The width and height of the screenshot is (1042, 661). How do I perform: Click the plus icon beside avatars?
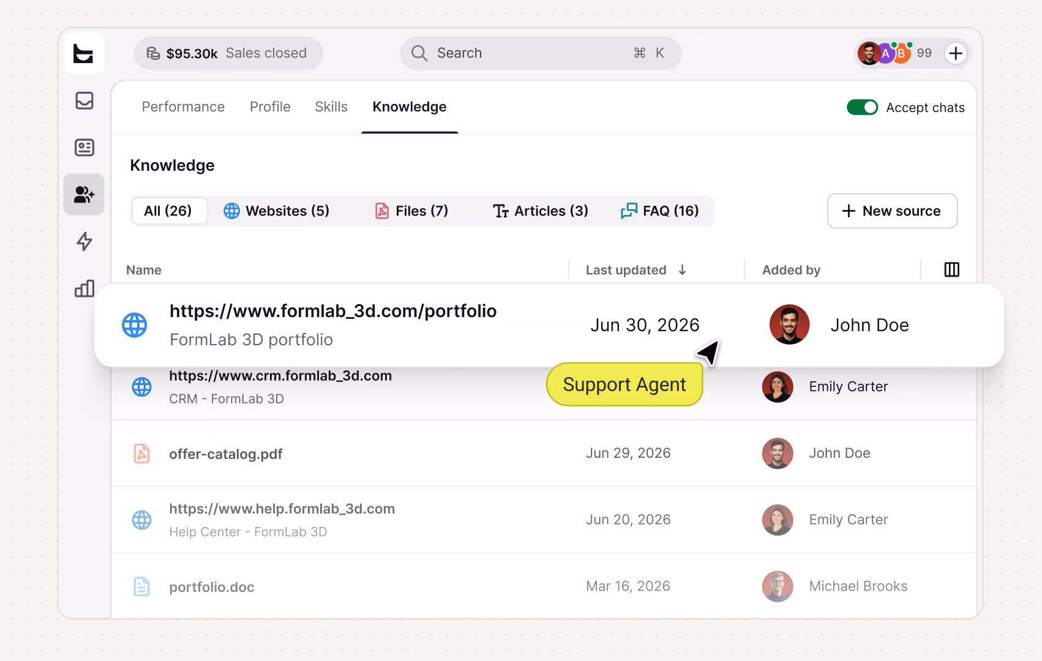[956, 53]
